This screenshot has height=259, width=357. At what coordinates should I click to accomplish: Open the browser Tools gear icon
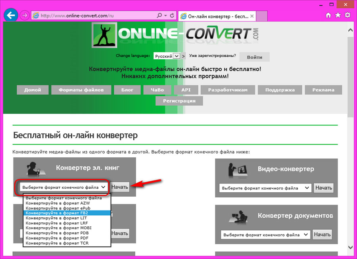click(347, 15)
